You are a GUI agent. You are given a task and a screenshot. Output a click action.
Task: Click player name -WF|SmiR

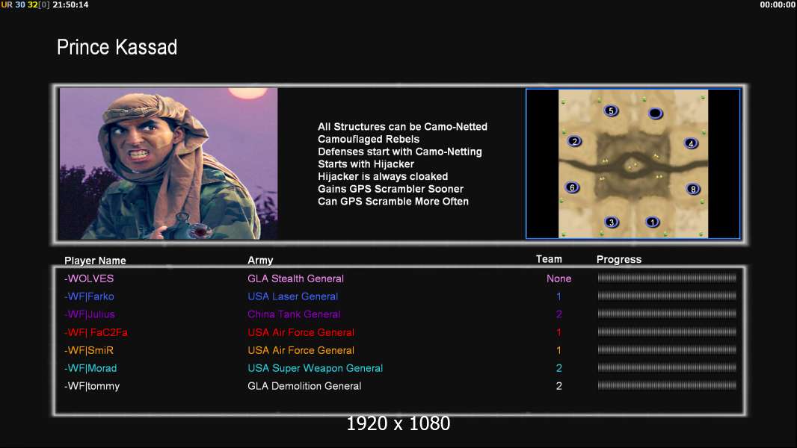click(x=89, y=350)
